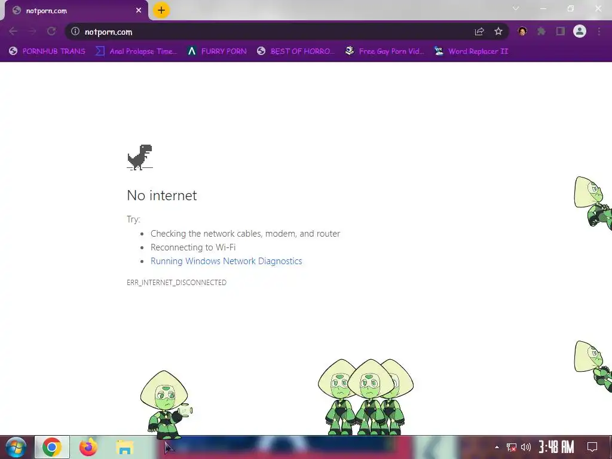The width and height of the screenshot is (612, 459).
Task: Open a new tab with the plus button
Action: [x=161, y=10]
